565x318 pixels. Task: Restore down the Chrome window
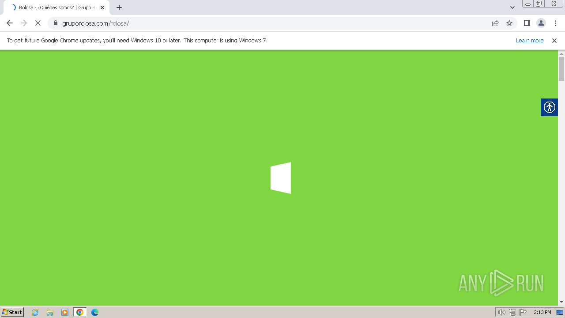[539, 4]
